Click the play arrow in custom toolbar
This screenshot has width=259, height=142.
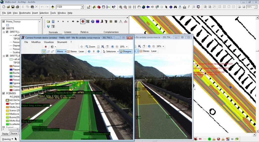58,22
